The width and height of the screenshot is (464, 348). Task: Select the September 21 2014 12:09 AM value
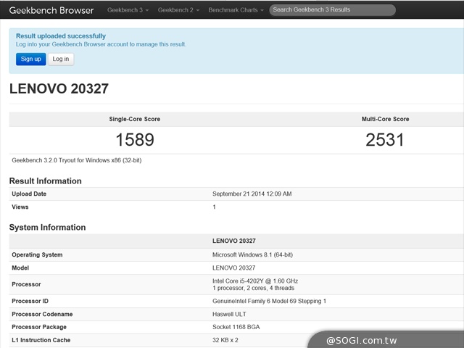click(252, 194)
